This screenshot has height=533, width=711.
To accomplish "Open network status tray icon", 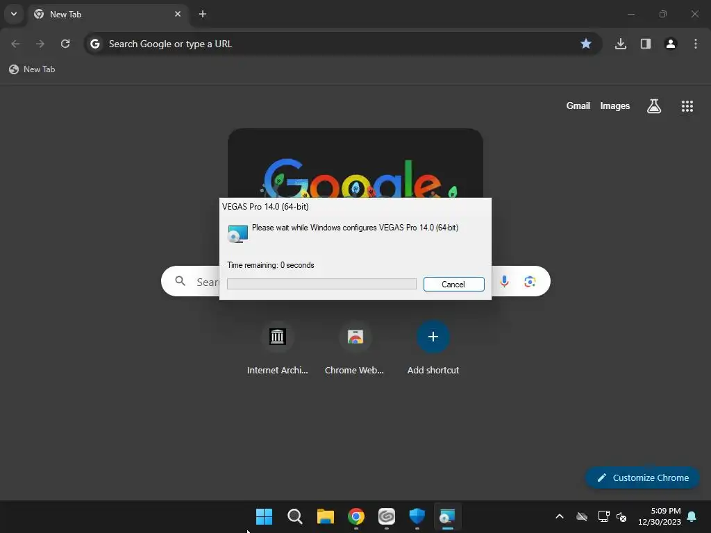I will pyautogui.click(x=603, y=516).
